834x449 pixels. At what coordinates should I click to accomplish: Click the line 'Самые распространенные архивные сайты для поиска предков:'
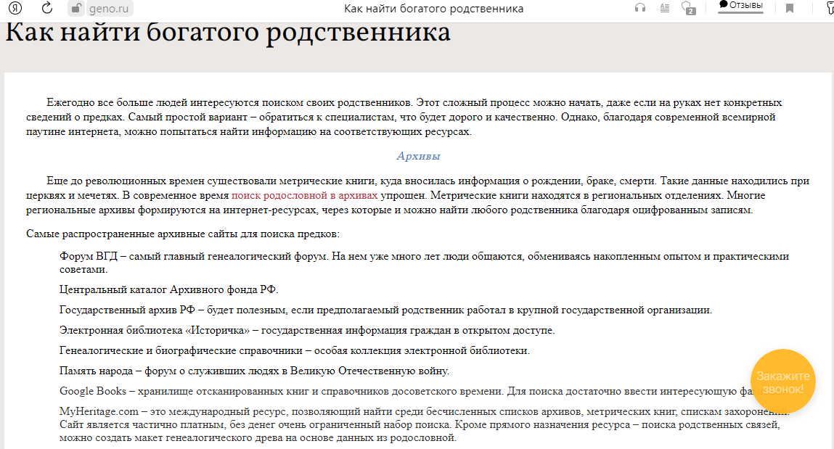(x=182, y=234)
